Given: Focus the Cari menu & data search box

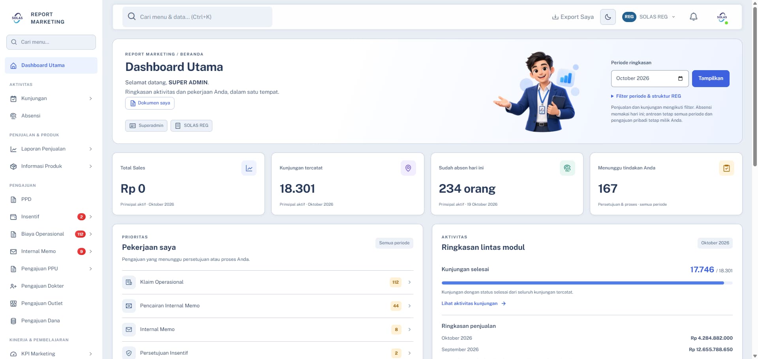Looking at the screenshot, I should [197, 17].
